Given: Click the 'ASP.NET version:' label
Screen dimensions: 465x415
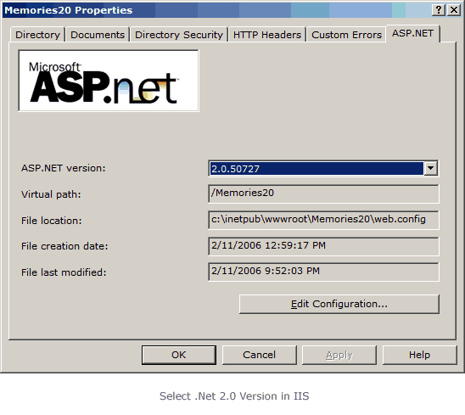Looking at the screenshot, I should point(63,168).
